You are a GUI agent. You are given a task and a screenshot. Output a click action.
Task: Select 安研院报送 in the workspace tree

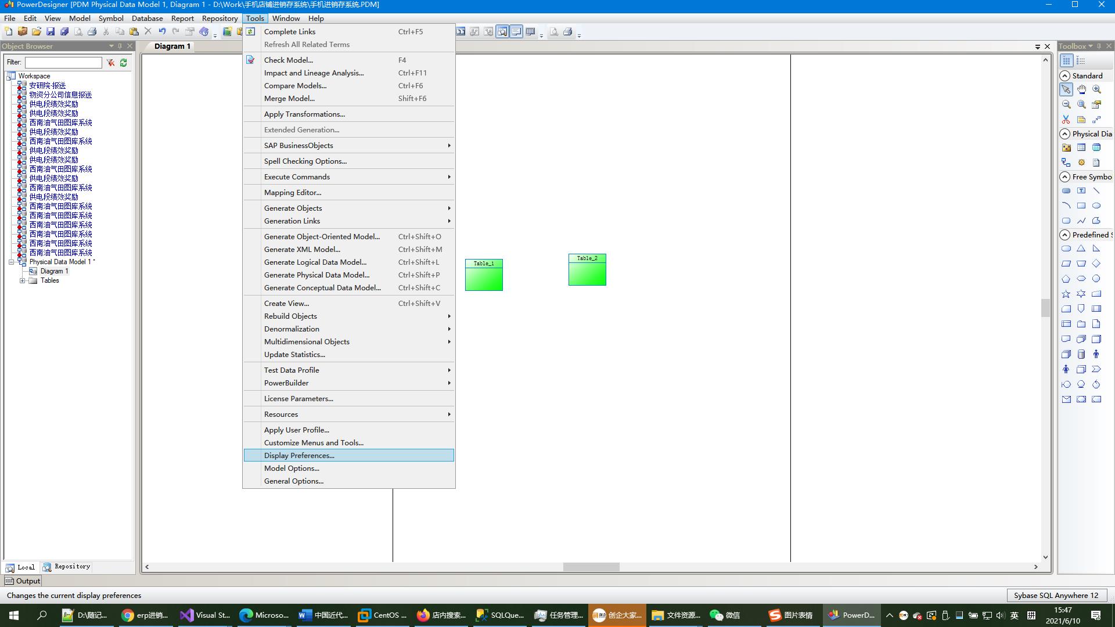point(48,86)
